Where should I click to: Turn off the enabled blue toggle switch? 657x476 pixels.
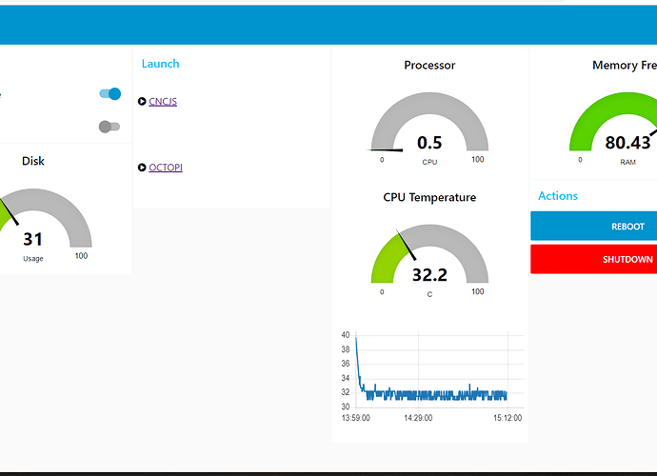click(110, 94)
